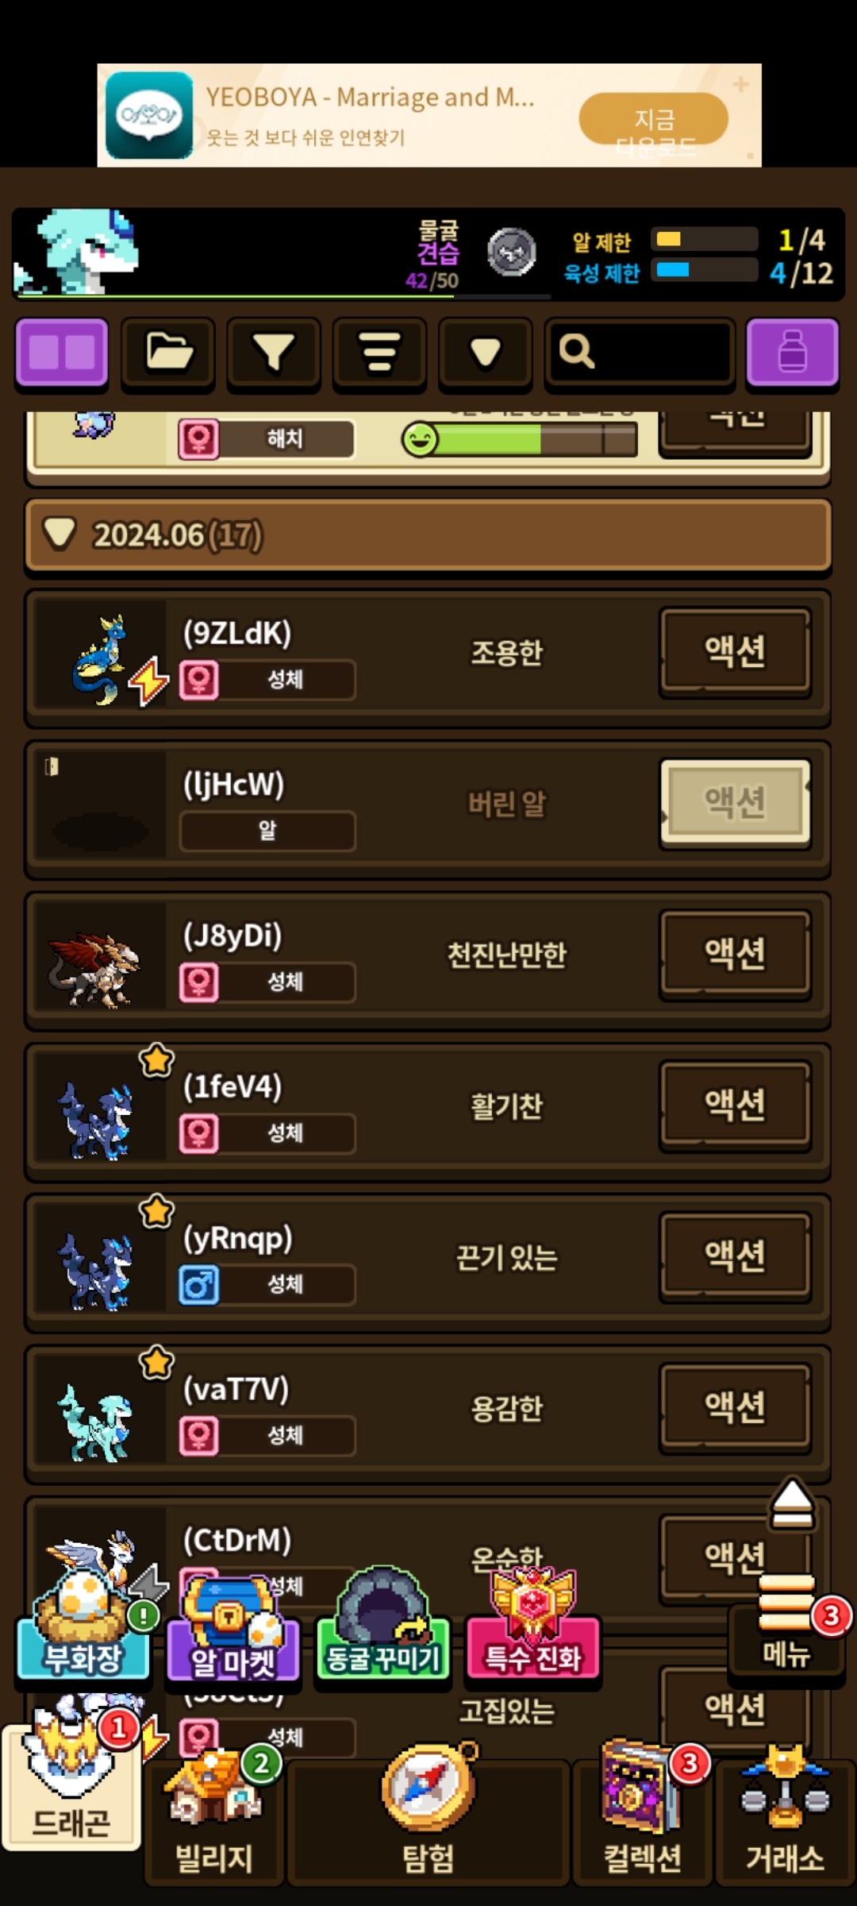Collapse the 2024.06 (17) group header
Viewport: 857px width, 1906px height.
point(428,535)
